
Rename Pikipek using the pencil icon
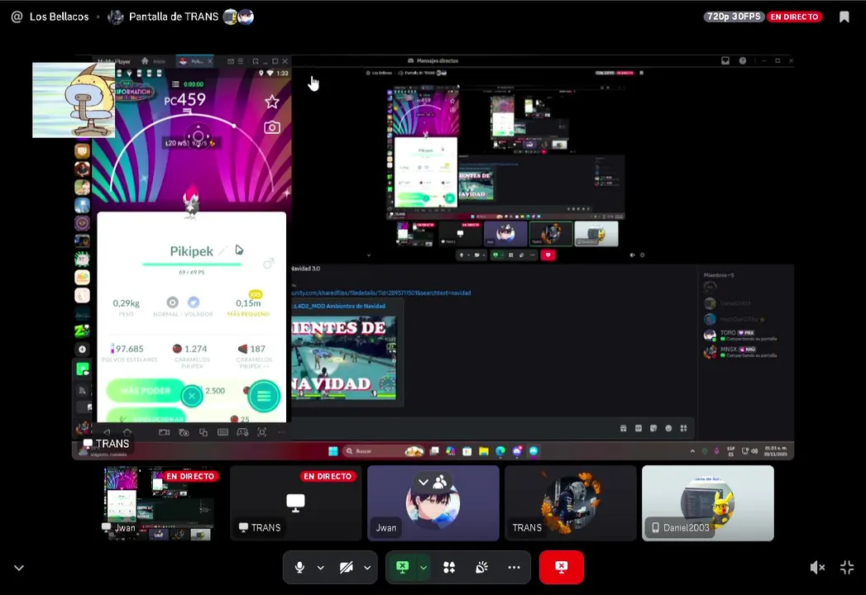click(222, 252)
